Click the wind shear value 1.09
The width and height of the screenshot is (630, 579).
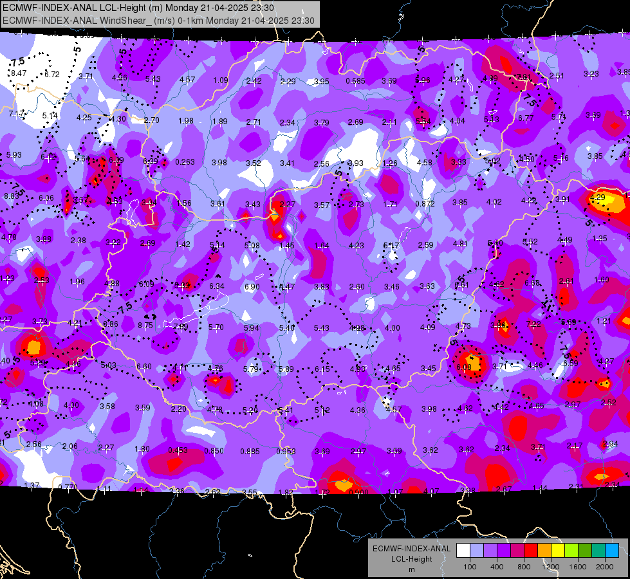[221, 80]
